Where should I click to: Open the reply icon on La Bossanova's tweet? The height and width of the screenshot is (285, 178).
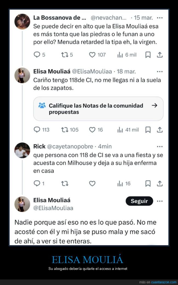click(37, 55)
